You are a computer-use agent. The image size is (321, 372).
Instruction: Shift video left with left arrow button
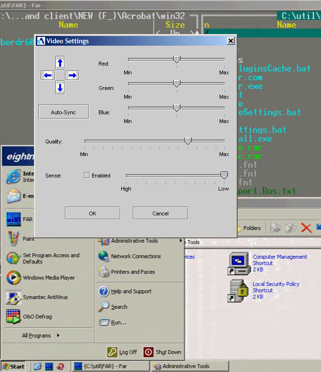click(48, 75)
